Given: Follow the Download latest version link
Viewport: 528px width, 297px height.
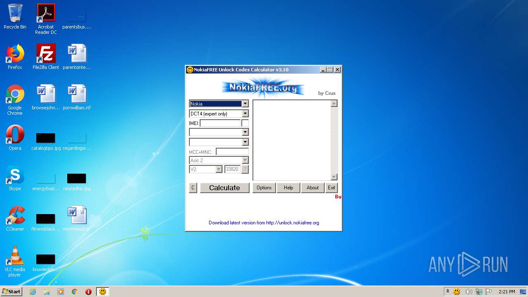Looking at the screenshot, I should coord(264,223).
